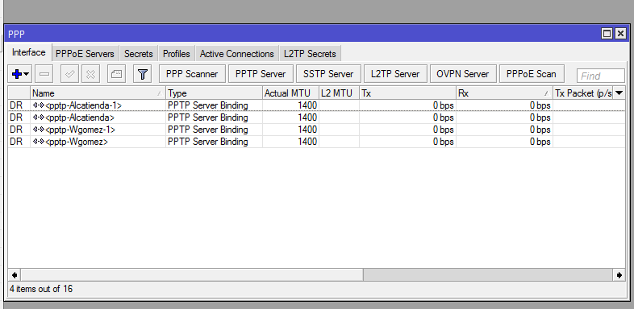Sort by Rx column header
634x309 pixels.
pyautogui.click(x=505, y=93)
